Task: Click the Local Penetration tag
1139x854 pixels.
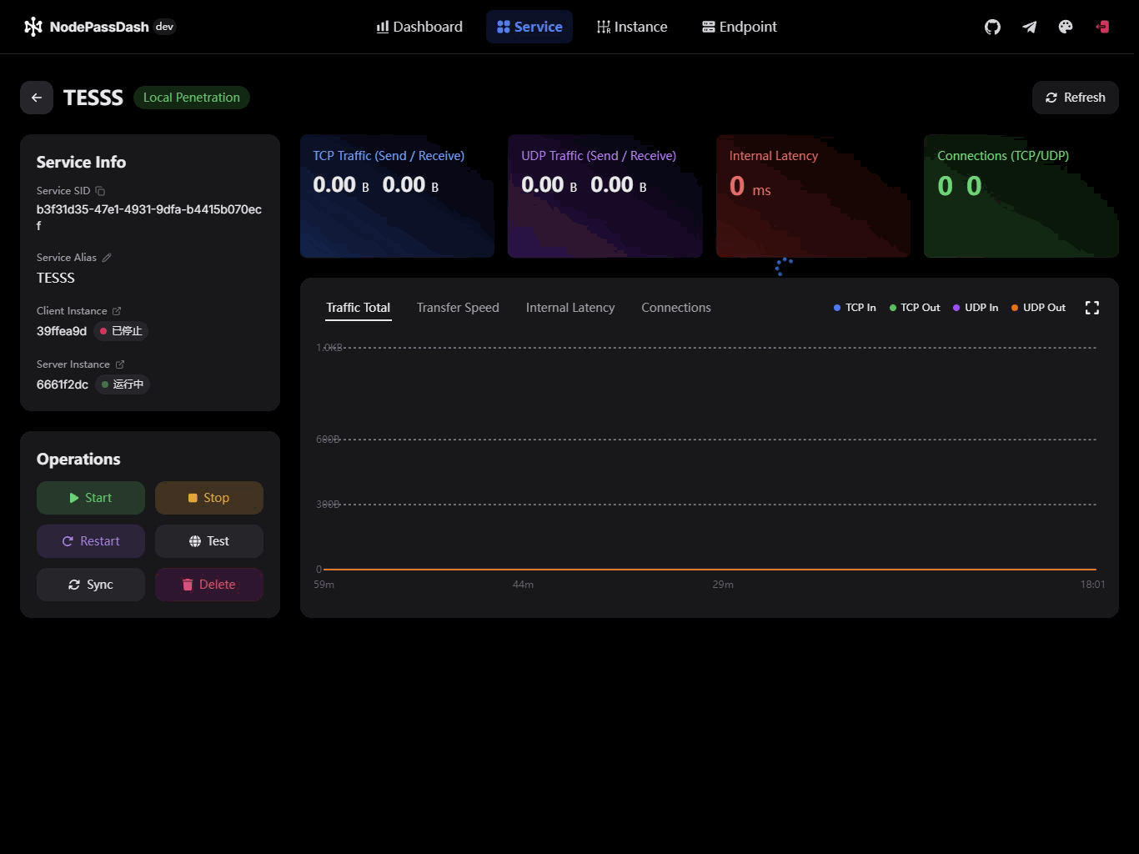Action: 192,98
